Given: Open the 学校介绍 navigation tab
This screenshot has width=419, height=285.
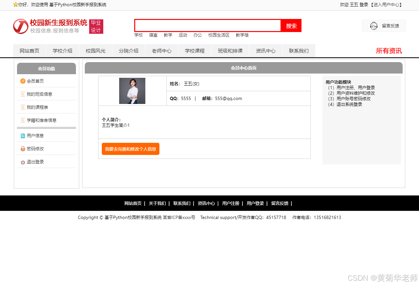Looking at the screenshot, I should click(63, 51).
